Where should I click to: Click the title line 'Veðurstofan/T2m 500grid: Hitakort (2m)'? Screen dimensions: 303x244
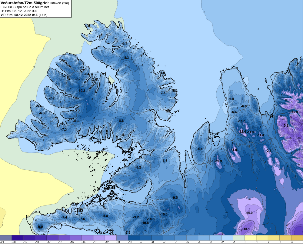35,3
